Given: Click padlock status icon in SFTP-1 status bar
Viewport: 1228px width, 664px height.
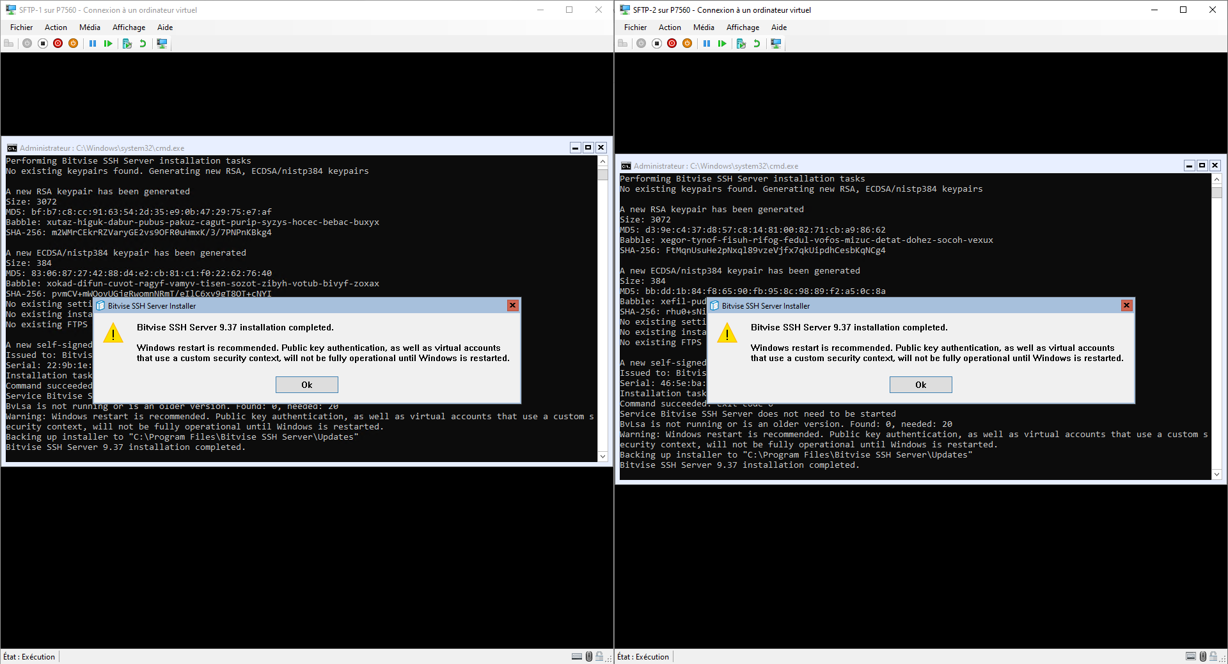Looking at the screenshot, I should 599,656.
